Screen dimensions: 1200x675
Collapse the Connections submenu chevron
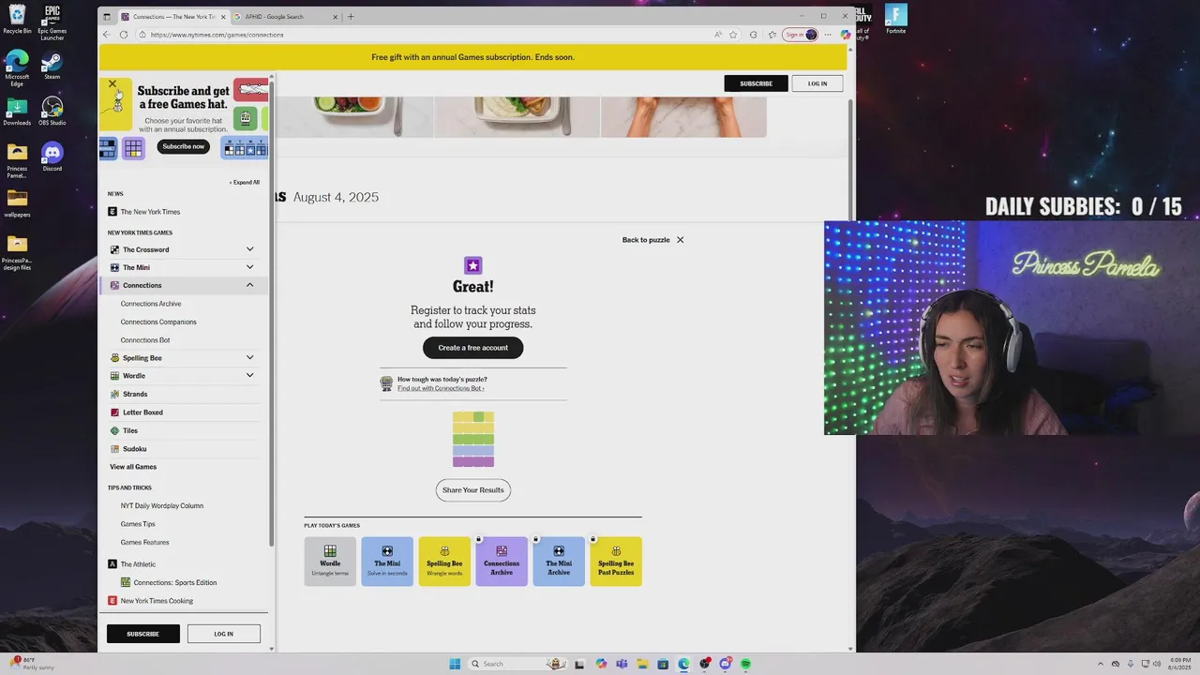[249, 285]
